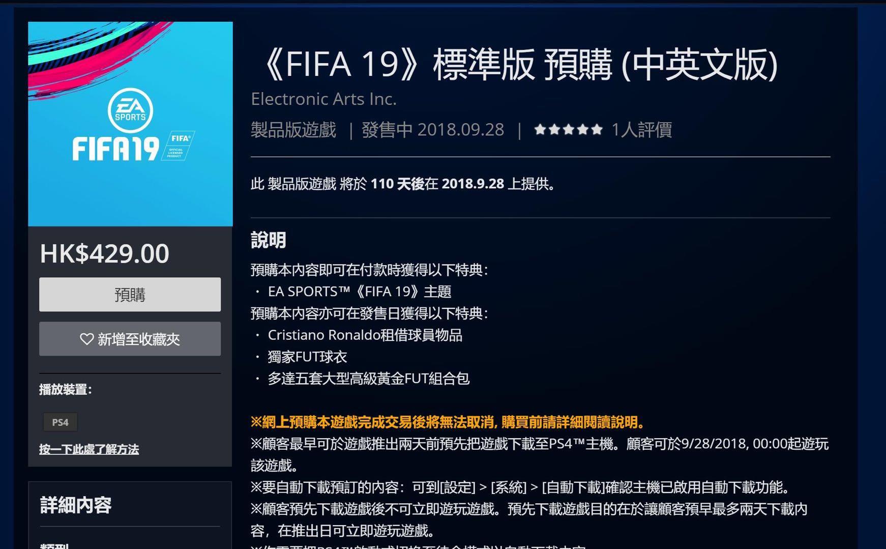Image resolution: width=886 pixels, height=549 pixels.
Task: Click the heart icon on wishlist button
Action: point(87,339)
